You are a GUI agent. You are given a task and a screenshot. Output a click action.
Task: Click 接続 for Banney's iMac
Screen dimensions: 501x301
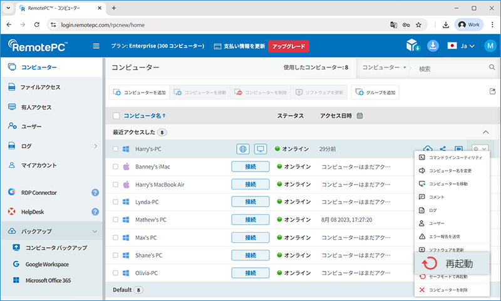click(x=250, y=166)
